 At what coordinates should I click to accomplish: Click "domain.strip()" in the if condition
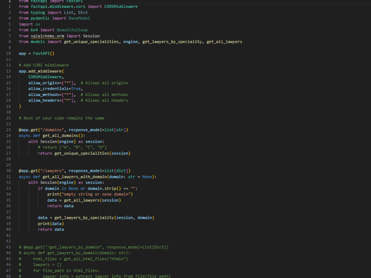(104, 188)
